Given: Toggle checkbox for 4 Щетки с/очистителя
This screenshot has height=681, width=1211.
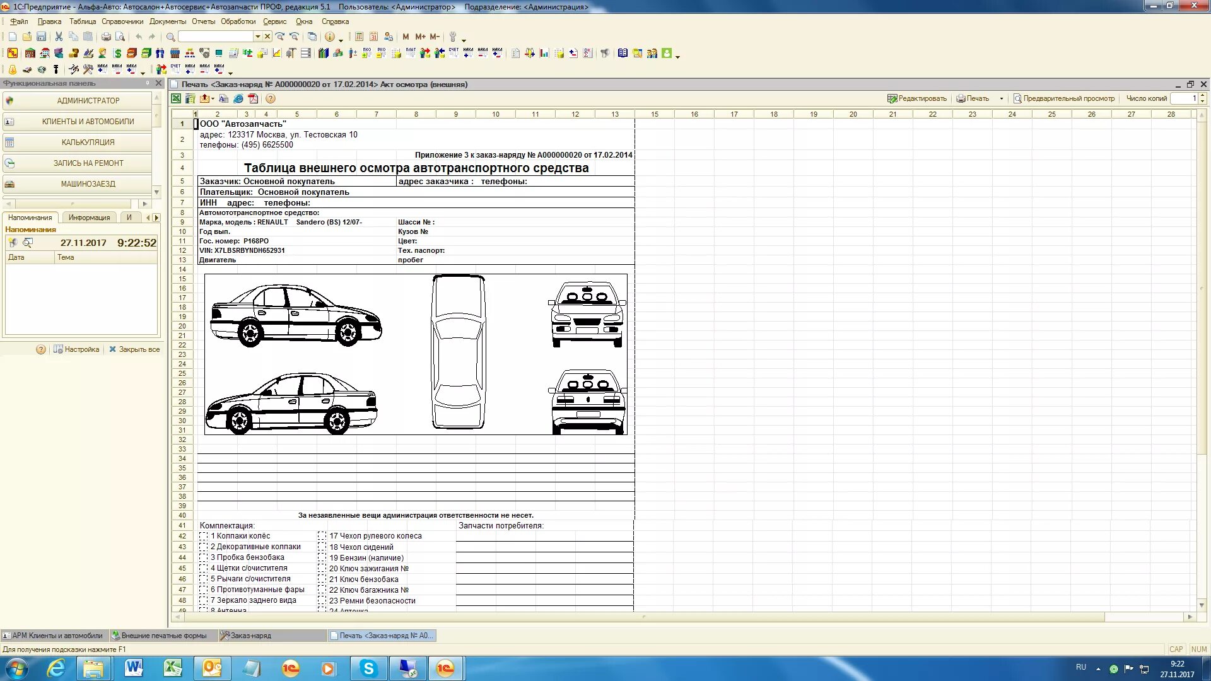Looking at the screenshot, I should click(204, 568).
